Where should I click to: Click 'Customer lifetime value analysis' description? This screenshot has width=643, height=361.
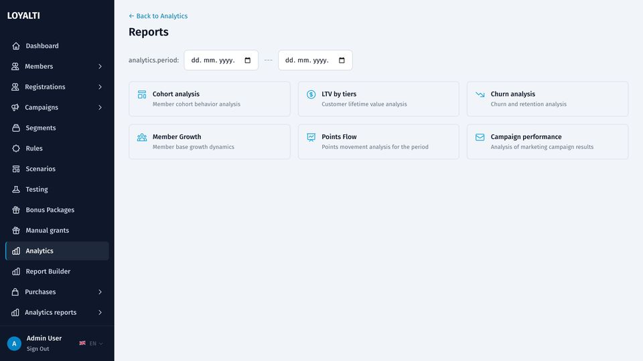[364, 104]
